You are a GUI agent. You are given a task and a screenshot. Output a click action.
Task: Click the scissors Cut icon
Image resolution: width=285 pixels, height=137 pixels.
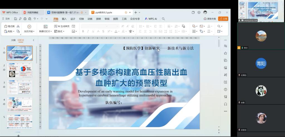[x=18, y=26]
